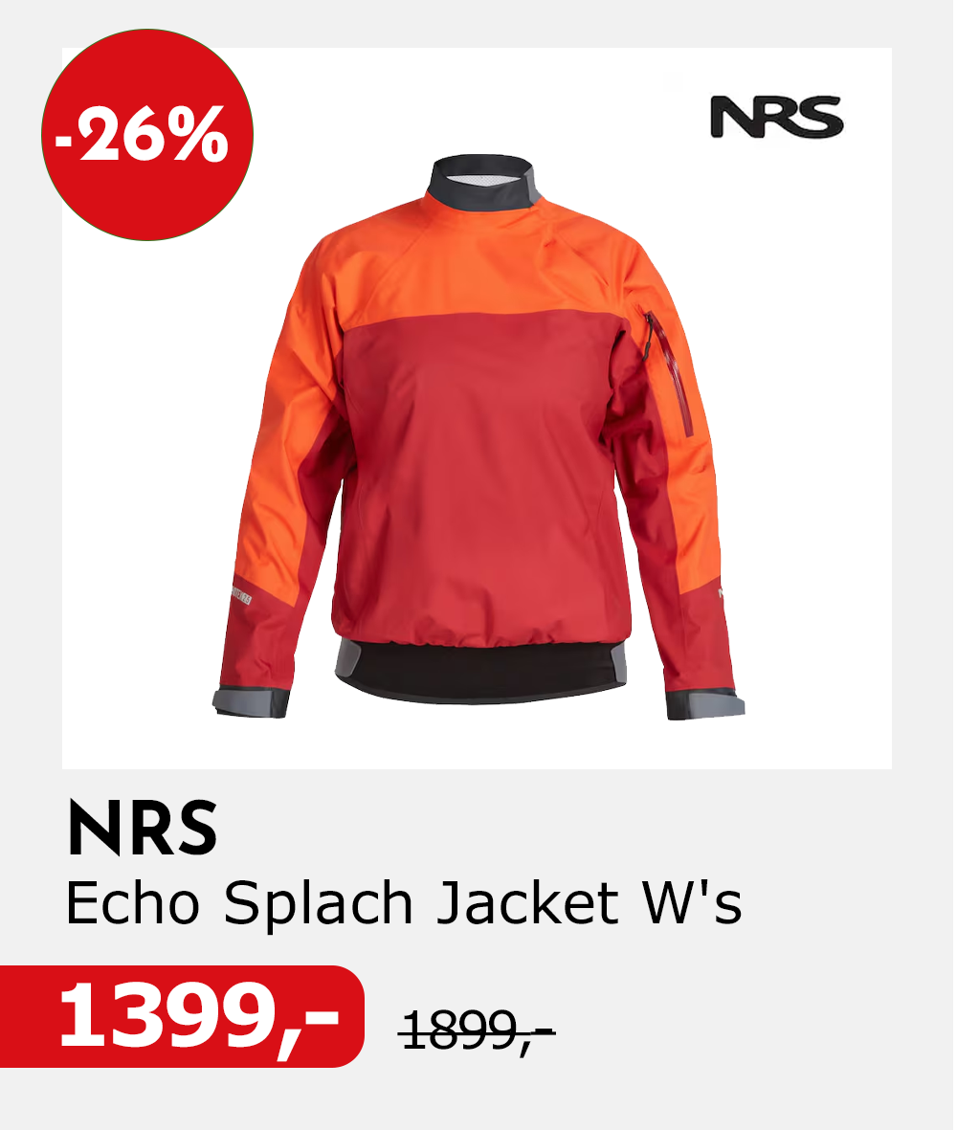Click the word Jacket in the product name

tap(528, 902)
